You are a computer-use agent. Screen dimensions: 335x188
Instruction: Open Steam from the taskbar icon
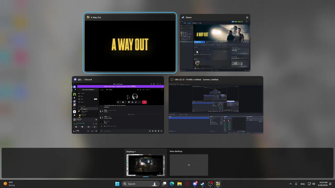[202, 184]
